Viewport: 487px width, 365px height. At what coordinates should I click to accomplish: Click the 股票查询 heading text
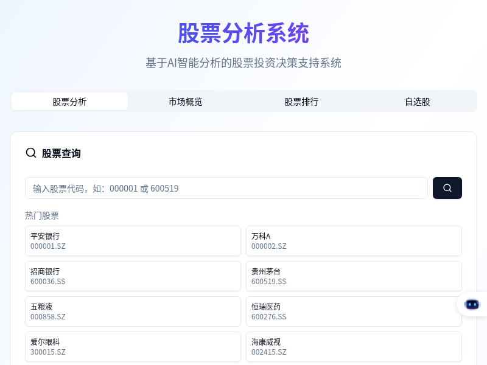coord(61,153)
